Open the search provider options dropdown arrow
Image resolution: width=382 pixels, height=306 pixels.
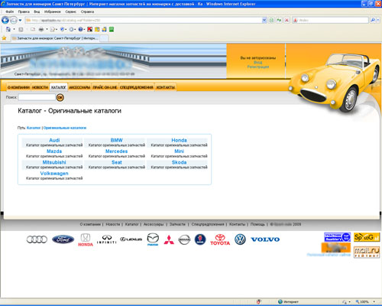(x=378, y=20)
